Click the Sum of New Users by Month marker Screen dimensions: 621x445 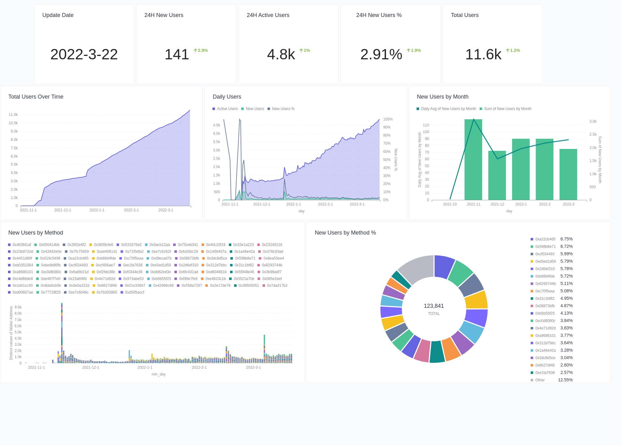tap(480, 108)
